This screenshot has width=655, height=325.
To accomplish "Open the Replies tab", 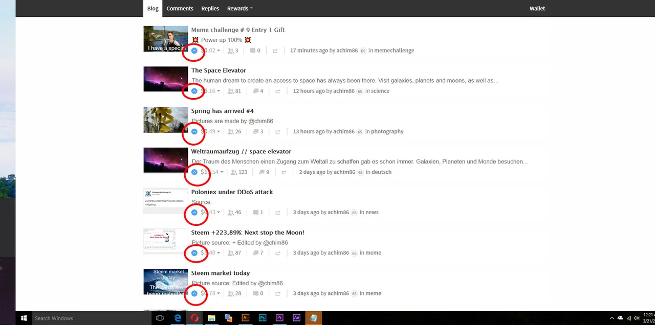I will [210, 8].
